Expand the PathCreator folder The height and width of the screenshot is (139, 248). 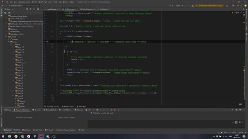6,24
